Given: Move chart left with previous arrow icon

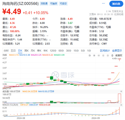Looking at the screenshot, I should click(103, 55).
